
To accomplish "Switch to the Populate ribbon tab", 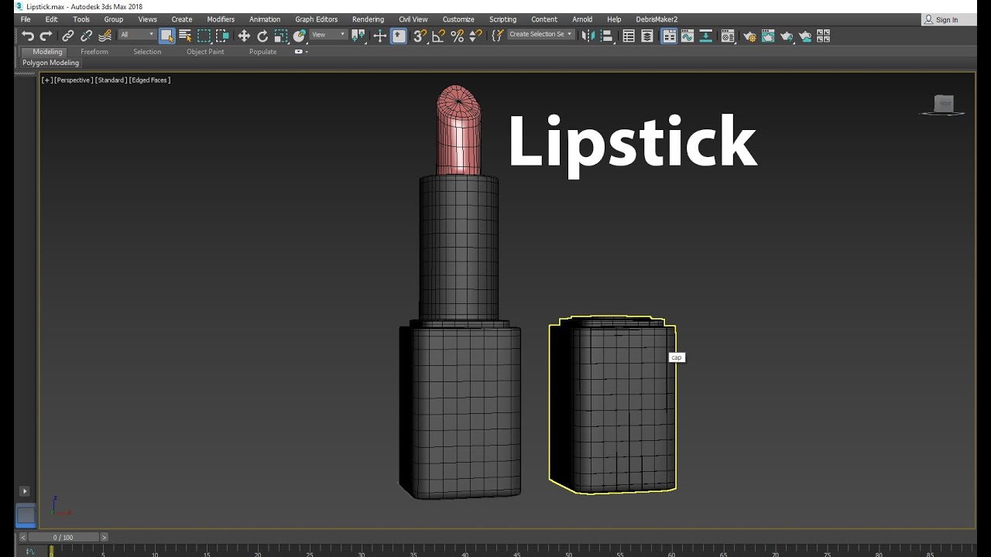I will tap(262, 52).
